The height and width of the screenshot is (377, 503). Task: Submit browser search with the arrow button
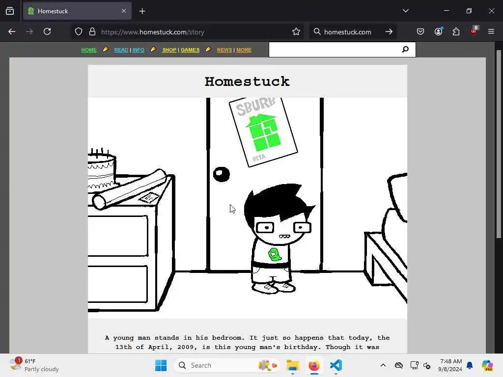(389, 32)
